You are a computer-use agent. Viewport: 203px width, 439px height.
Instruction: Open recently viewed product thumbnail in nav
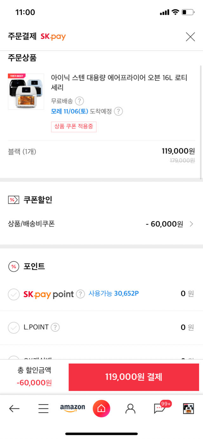188,409
